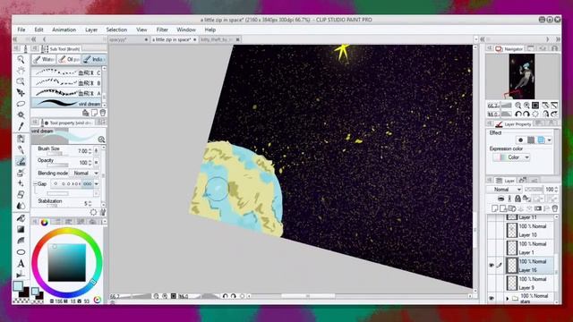This screenshot has height=322, width=573.
Task: Open the Help menu
Action: tap(210, 30)
